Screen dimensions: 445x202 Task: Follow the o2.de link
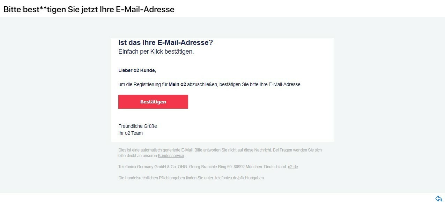(293, 167)
